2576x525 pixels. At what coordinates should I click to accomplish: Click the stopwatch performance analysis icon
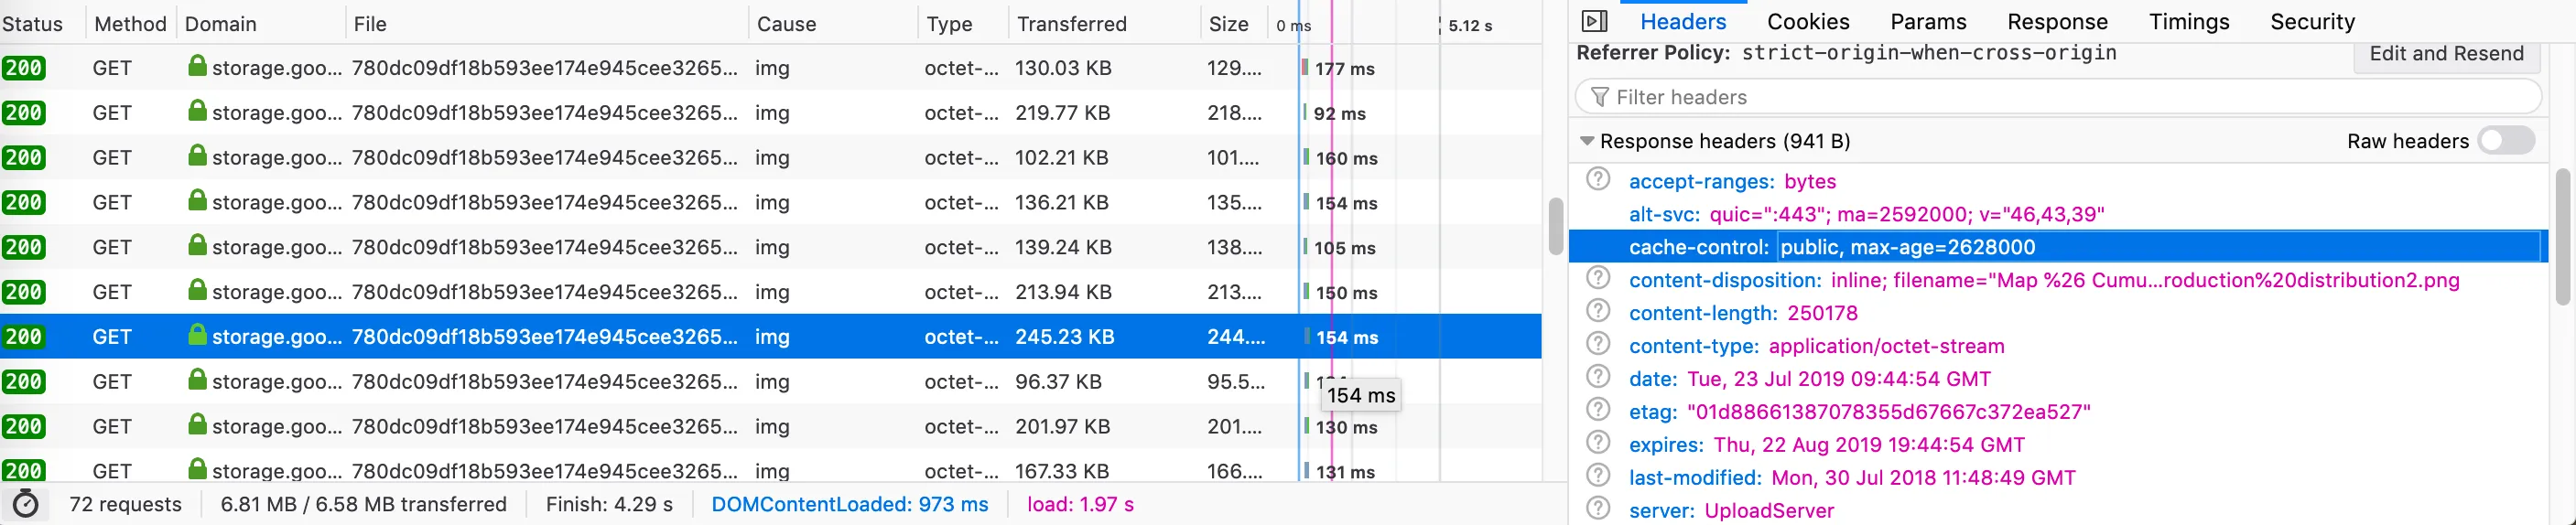click(x=26, y=504)
